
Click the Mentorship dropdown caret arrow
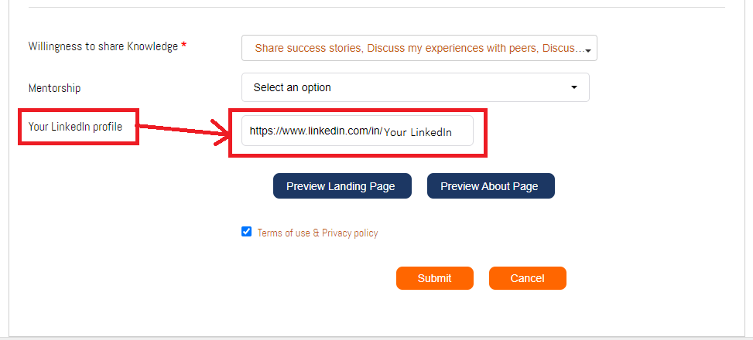574,87
